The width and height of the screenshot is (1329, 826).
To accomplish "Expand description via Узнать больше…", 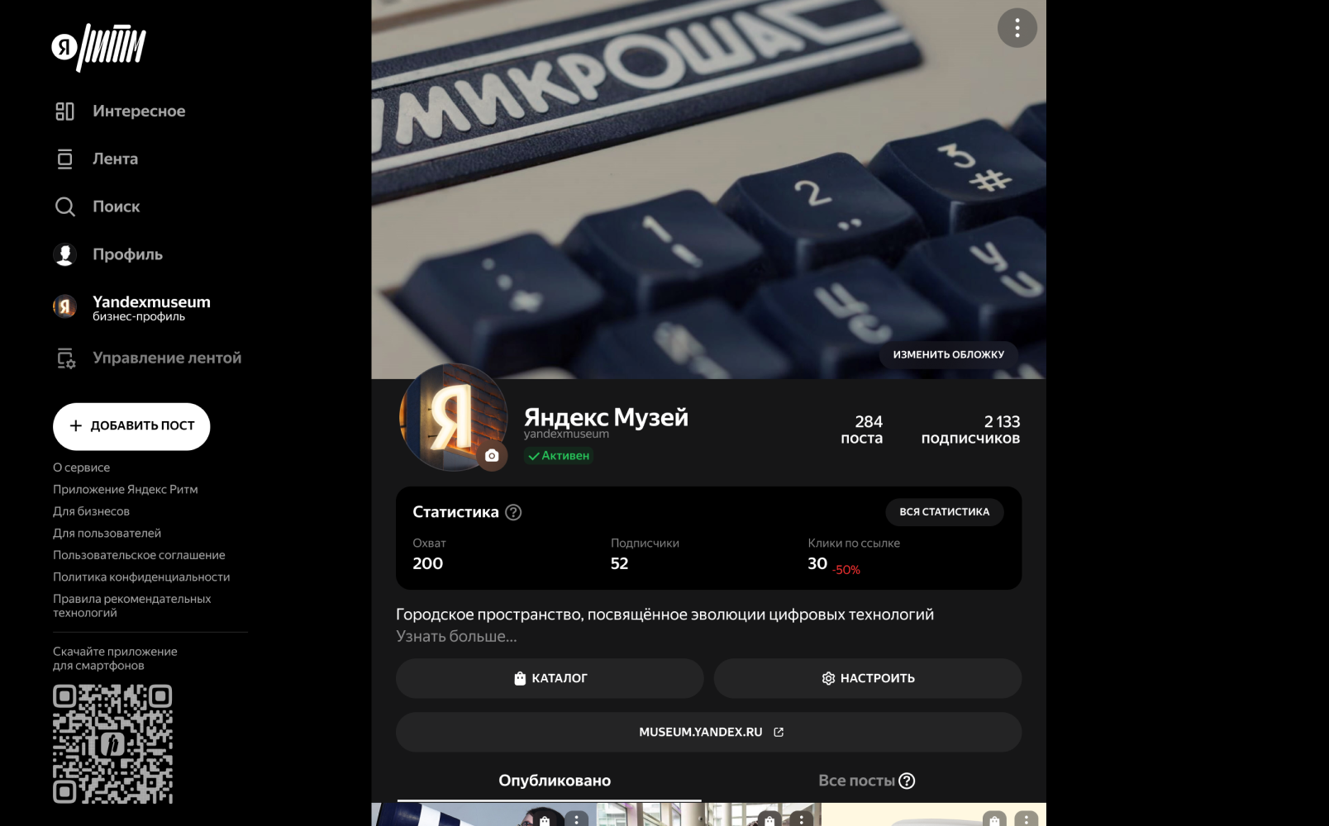I will tap(456, 636).
